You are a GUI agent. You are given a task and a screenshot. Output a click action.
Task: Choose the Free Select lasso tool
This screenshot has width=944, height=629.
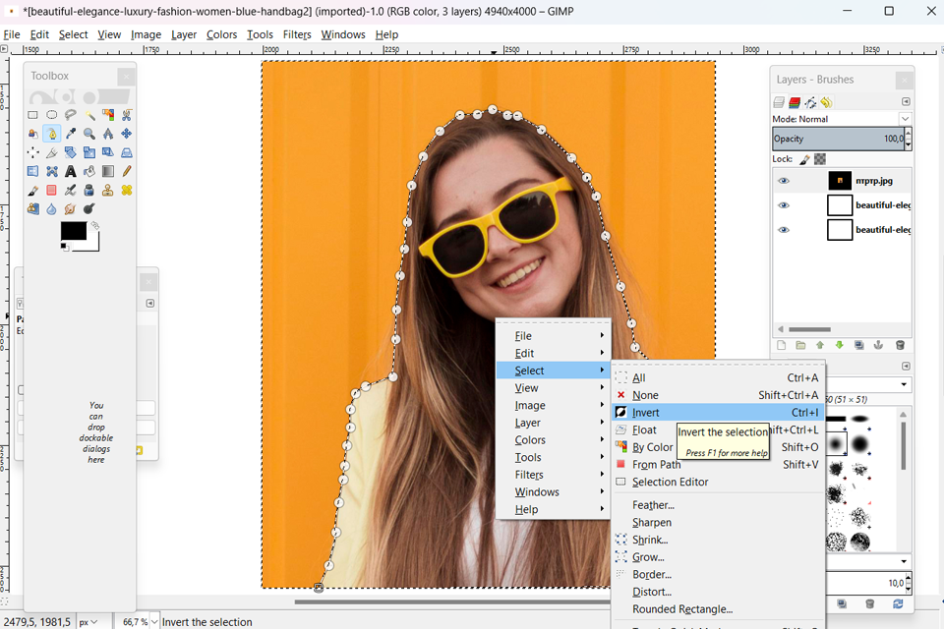tap(71, 114)
